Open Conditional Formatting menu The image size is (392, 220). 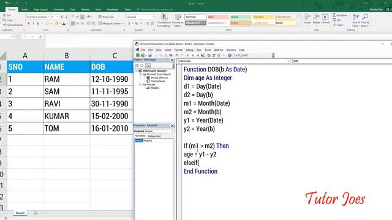coord(164,20)
